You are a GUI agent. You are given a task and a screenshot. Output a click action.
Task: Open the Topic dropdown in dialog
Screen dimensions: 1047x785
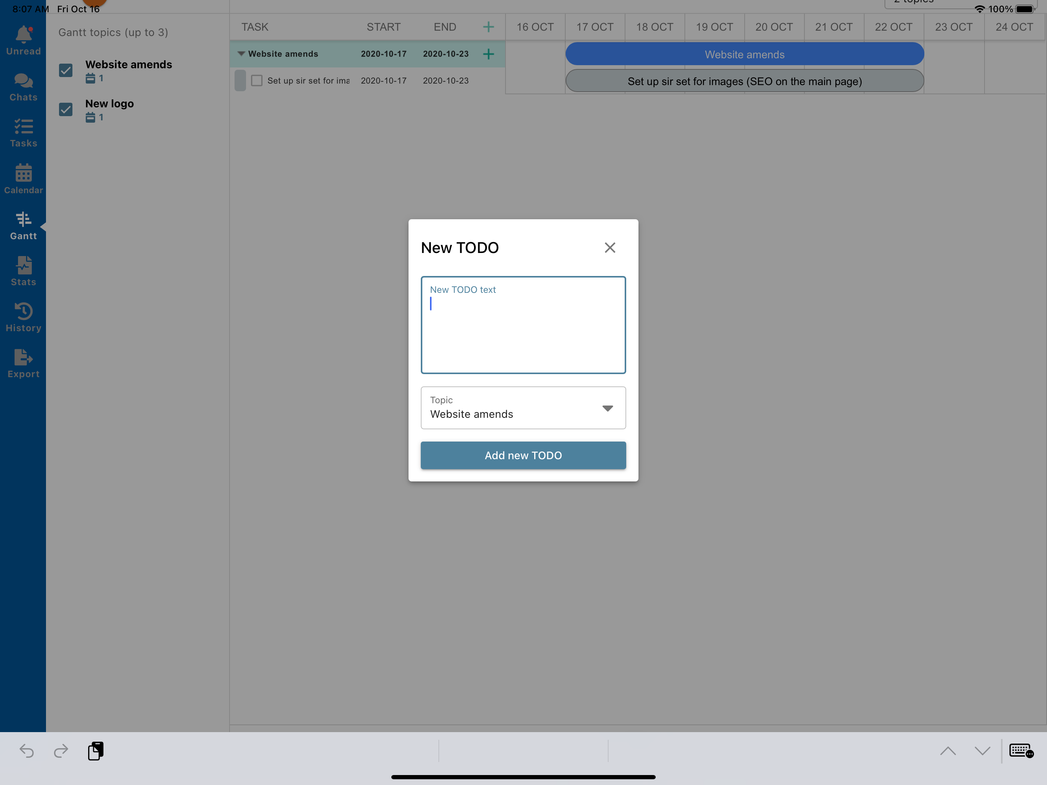(x=523, y=408)
